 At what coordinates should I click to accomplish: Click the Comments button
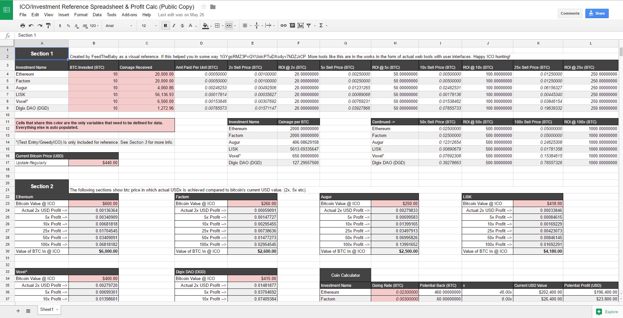point(570,13)
